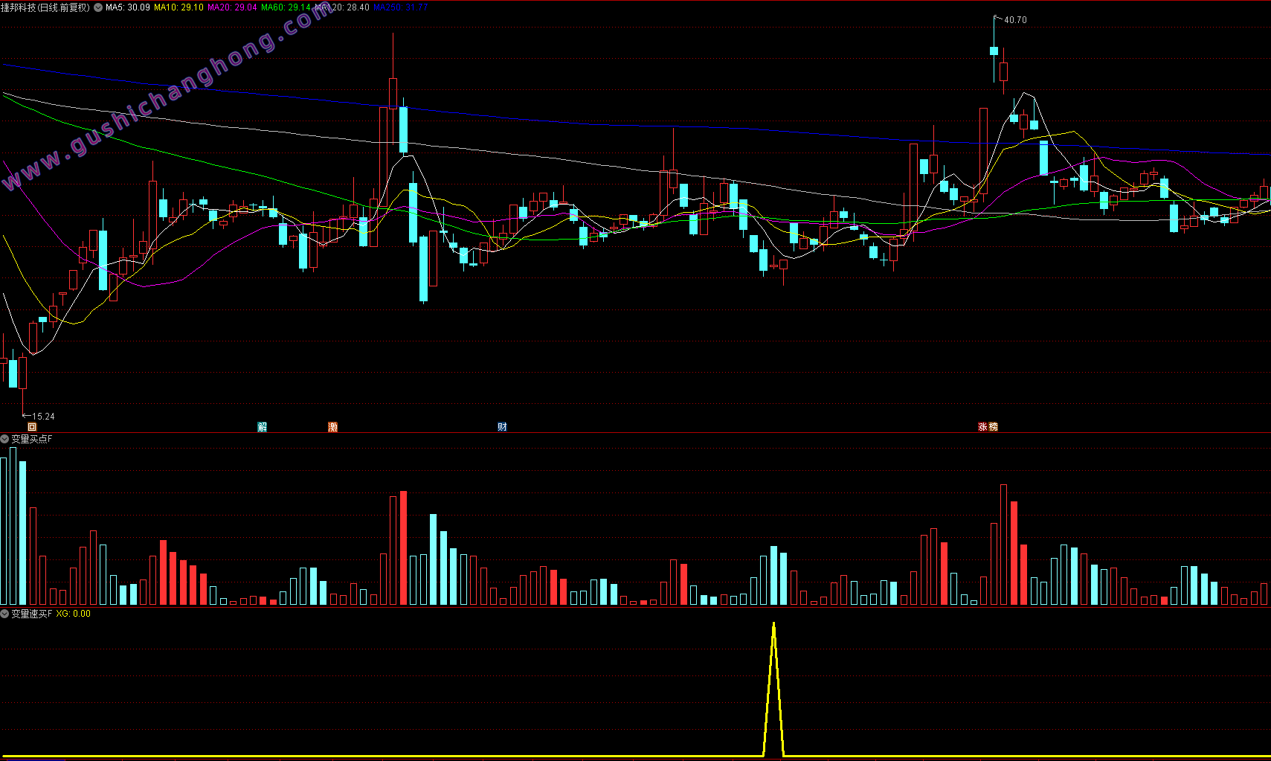
Task: Click the candlestick at the 40.70 high
Action: [x=994, y=51]
